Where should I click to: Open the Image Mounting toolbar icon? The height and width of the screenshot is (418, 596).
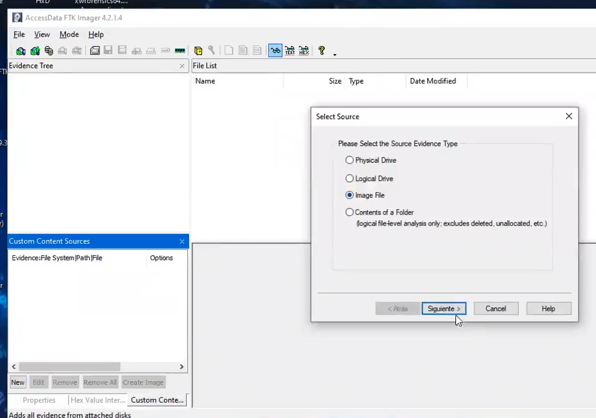click(x=48, y=50)
